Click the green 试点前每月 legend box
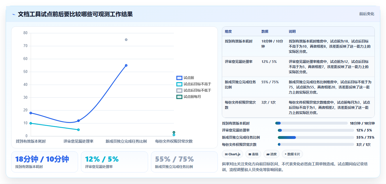 click(x=179, y=97)
